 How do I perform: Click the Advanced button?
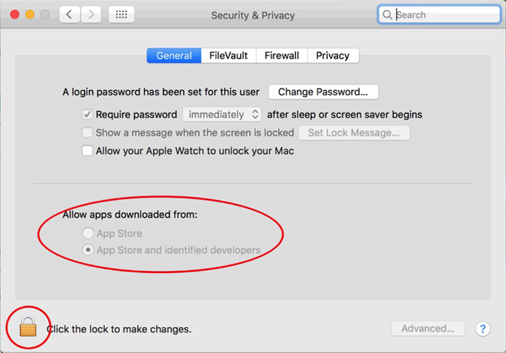click(428, 329)
